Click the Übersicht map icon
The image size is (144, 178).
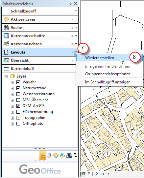point(6,60)
